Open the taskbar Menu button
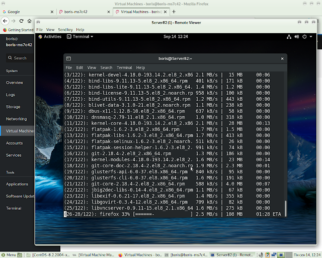This screenshot has width=322, height=258. [9, 255]
